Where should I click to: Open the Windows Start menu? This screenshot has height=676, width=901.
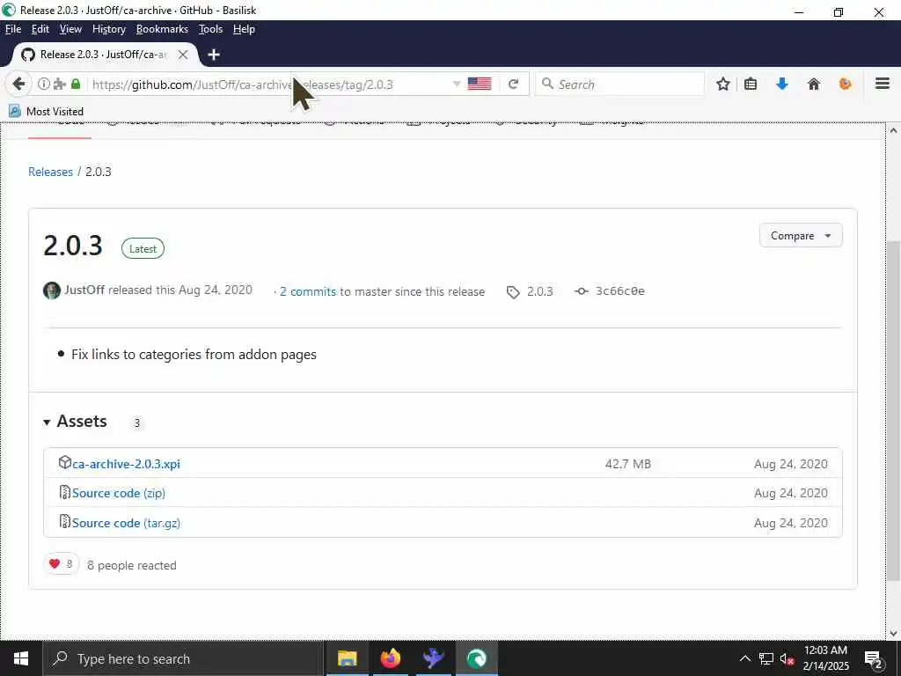click(21, 658)
